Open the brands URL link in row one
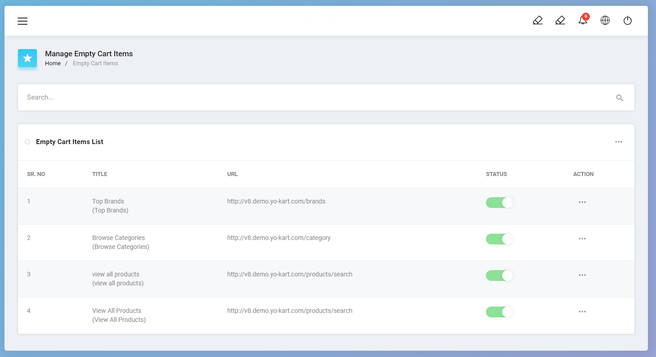The width and height of the screenshot is (656, 357). (276, 201)
